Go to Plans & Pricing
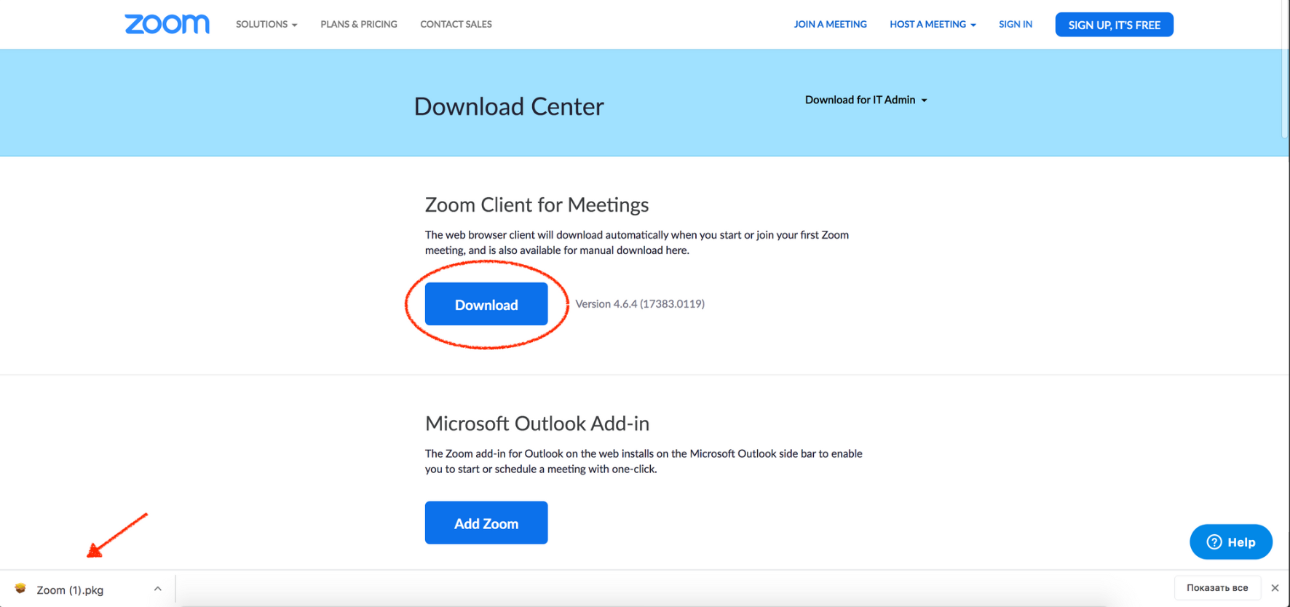This screenshot has width=1290, height=607. coord(359,24)
